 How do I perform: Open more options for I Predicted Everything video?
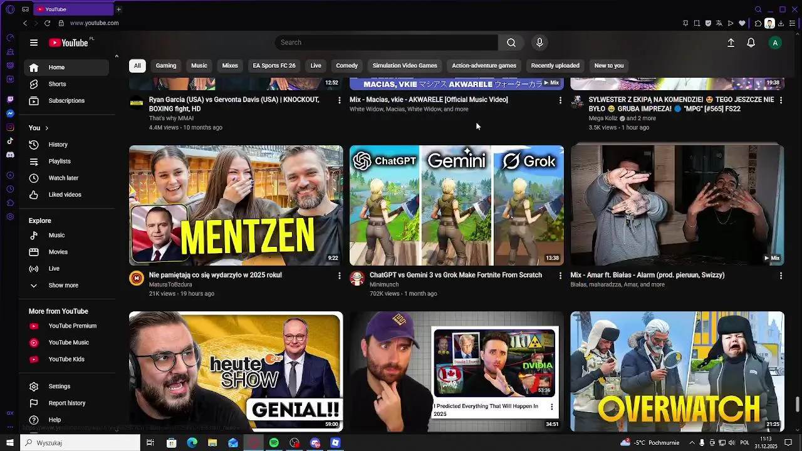point(551,407)
